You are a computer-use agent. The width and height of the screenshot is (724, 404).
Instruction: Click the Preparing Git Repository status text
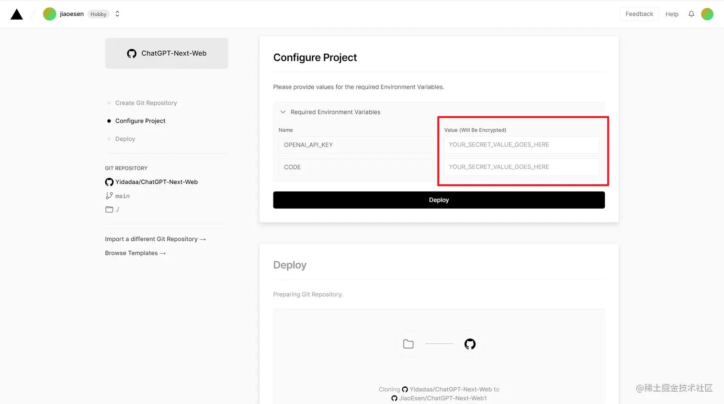[308, 294]
